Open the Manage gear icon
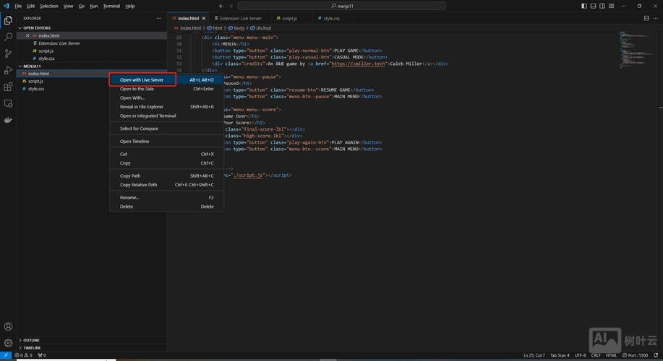 click(8, 343)
